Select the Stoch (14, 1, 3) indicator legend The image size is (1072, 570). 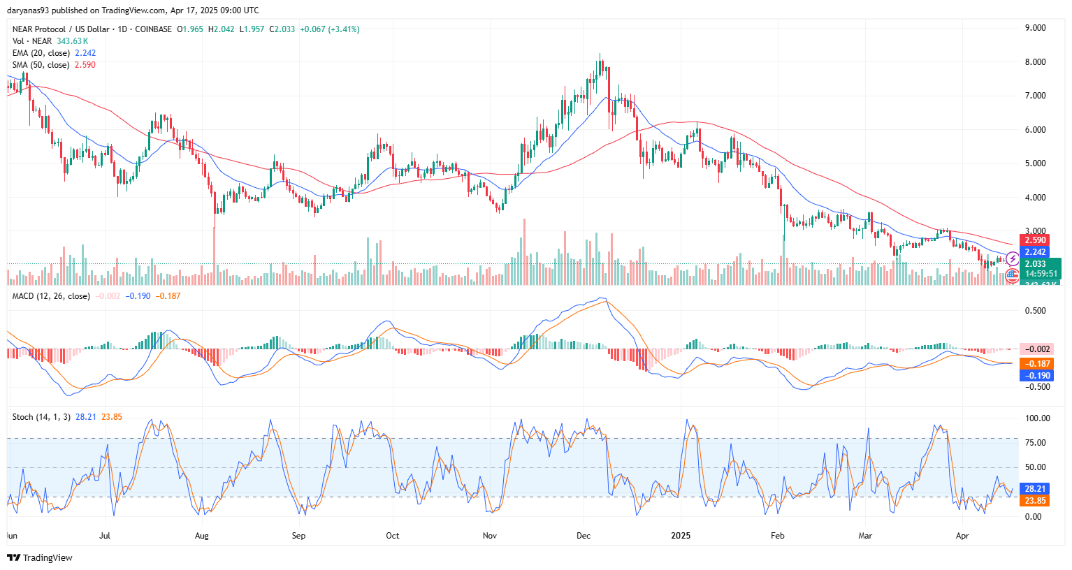pyautogui.click(x=41, y=417)
